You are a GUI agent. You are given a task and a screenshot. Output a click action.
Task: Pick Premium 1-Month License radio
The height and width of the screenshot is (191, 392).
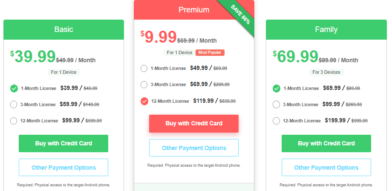point(144,69)
